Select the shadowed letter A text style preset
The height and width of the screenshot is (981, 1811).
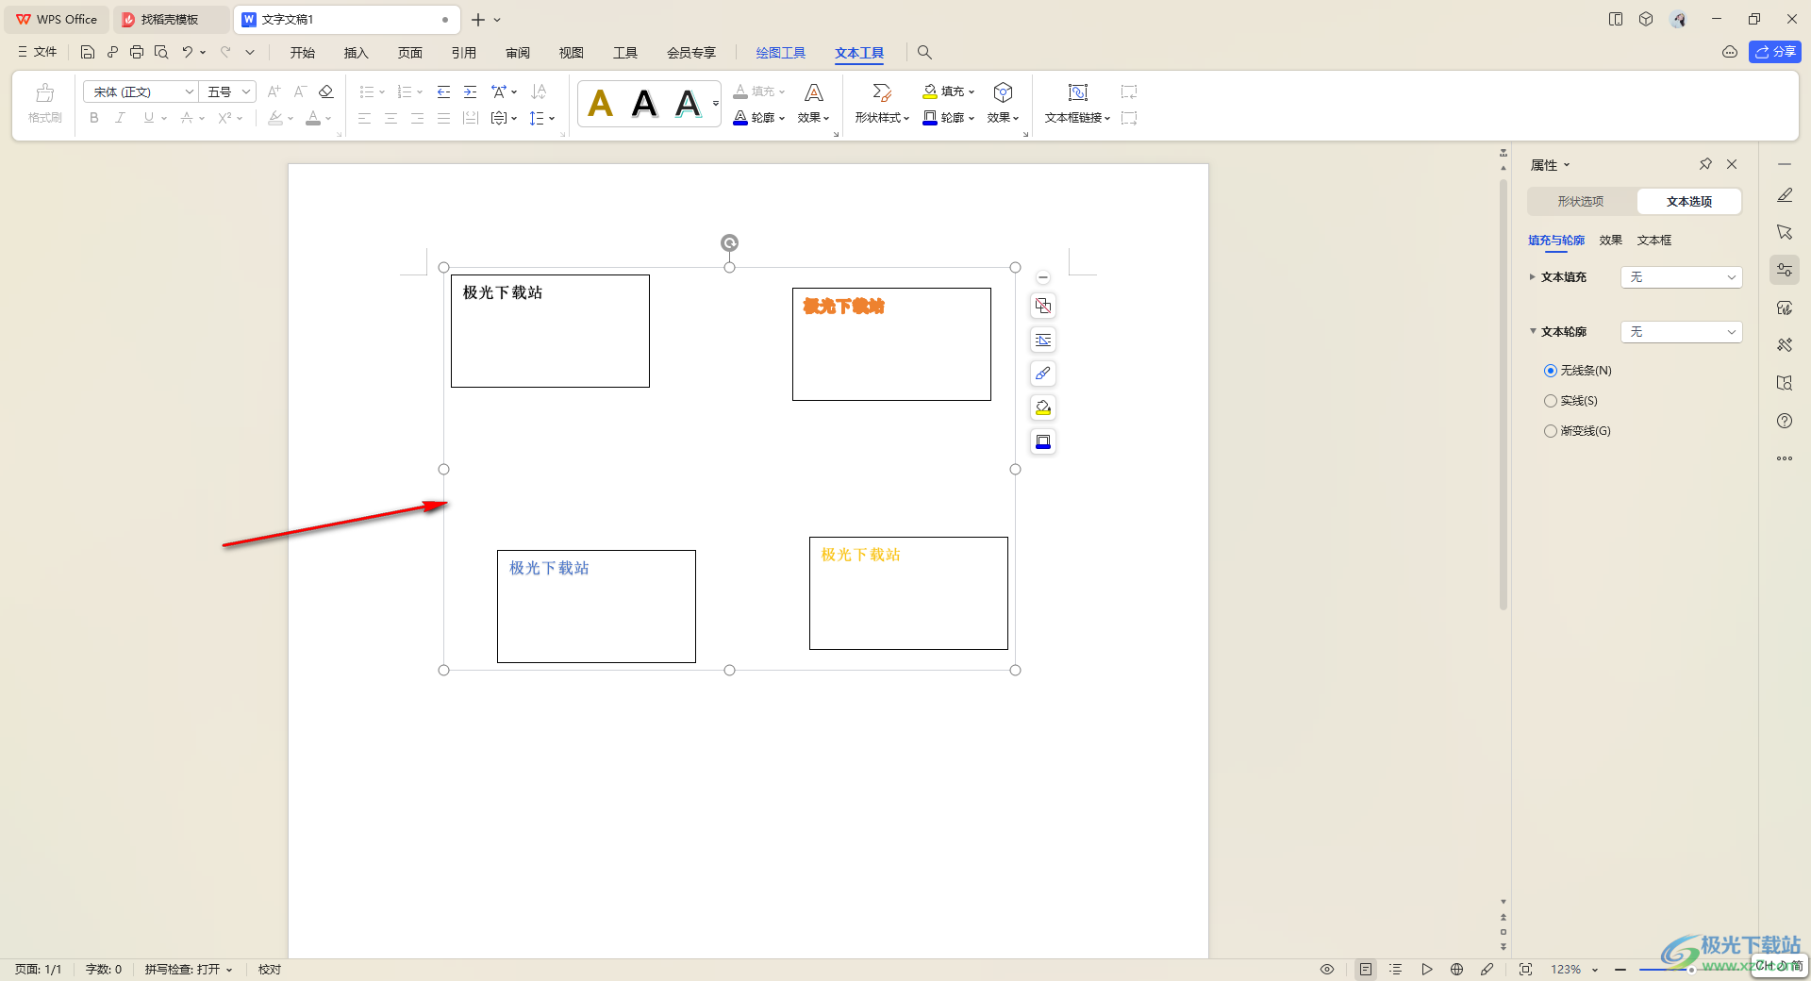(x=689, y=103)
